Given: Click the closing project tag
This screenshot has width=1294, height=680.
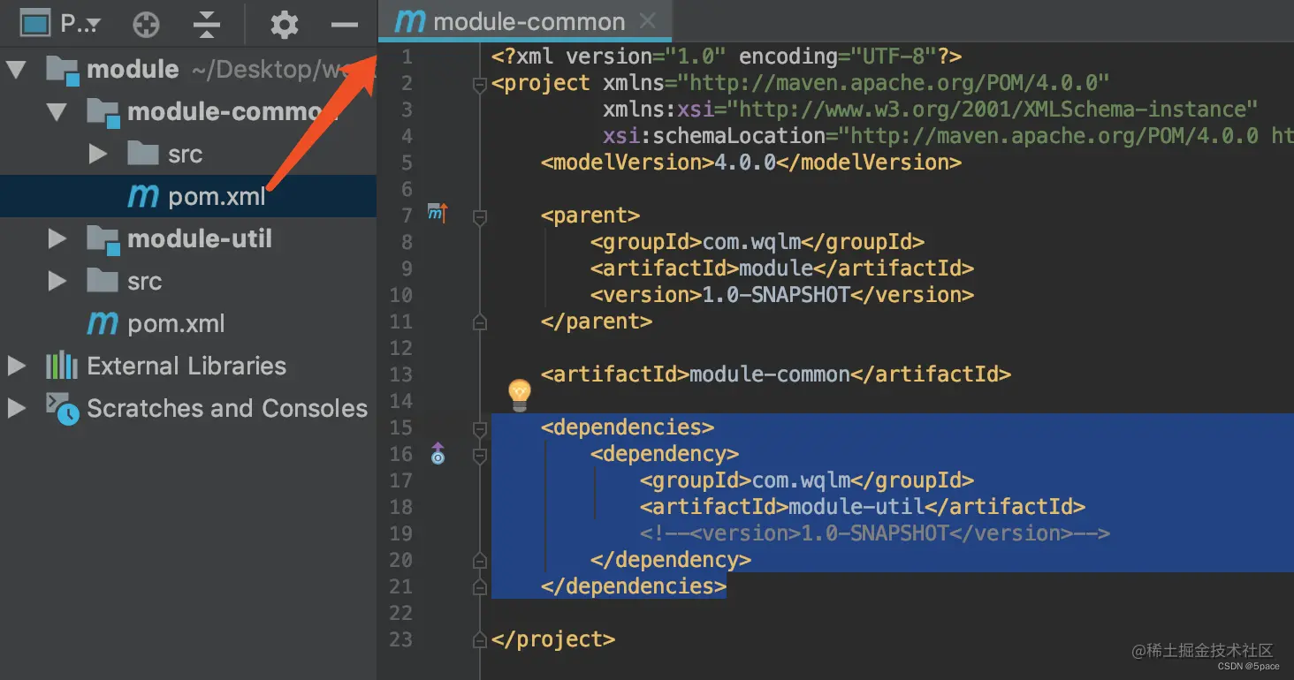Looking at the screenshot, I should 552,639.
